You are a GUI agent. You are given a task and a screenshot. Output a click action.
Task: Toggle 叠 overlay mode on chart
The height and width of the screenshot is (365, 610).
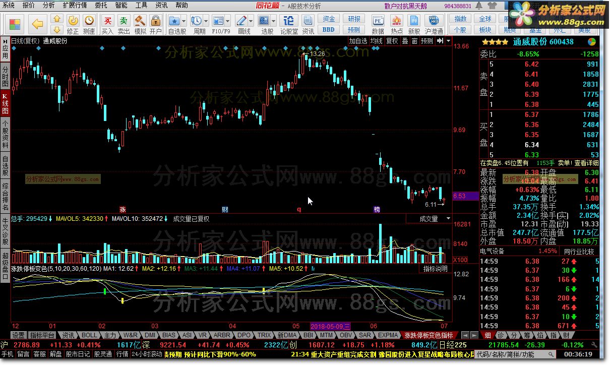click(x=405, y=41)
